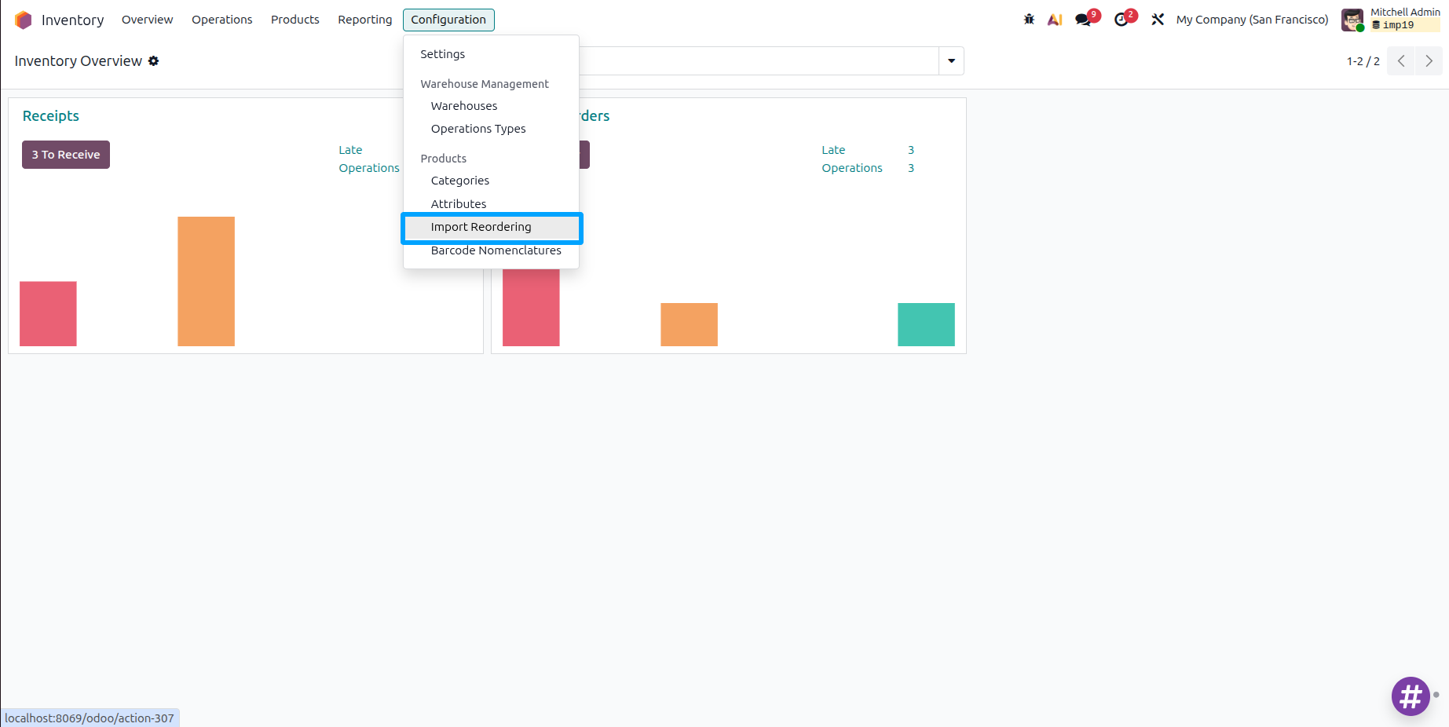Select Import Reordering menu entry
Screen dimensions: 1449x727
pyautogui.click(x=491, y=227)
